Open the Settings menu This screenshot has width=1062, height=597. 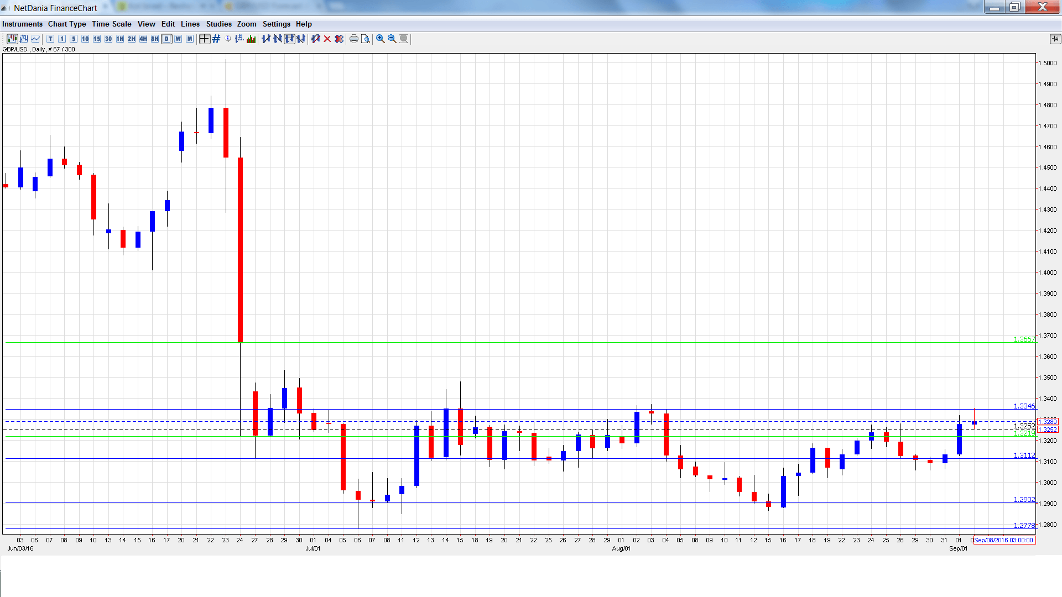coord(276,24)
